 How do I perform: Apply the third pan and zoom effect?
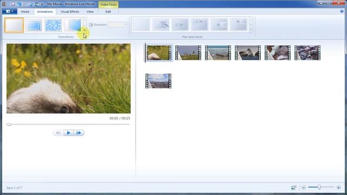pyautogui.click(x=180, y=24)
